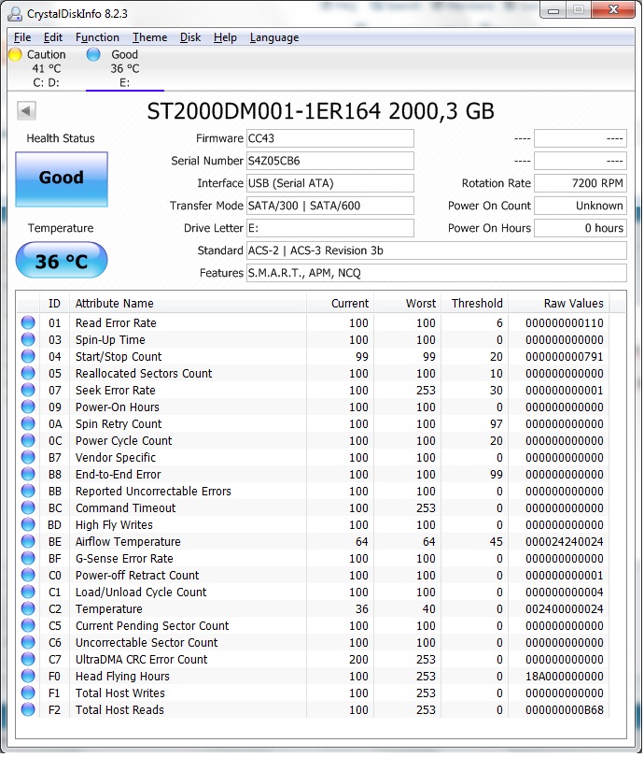Click the Threshold column header
The image size is (644, 757).
[x=475, y=304]
